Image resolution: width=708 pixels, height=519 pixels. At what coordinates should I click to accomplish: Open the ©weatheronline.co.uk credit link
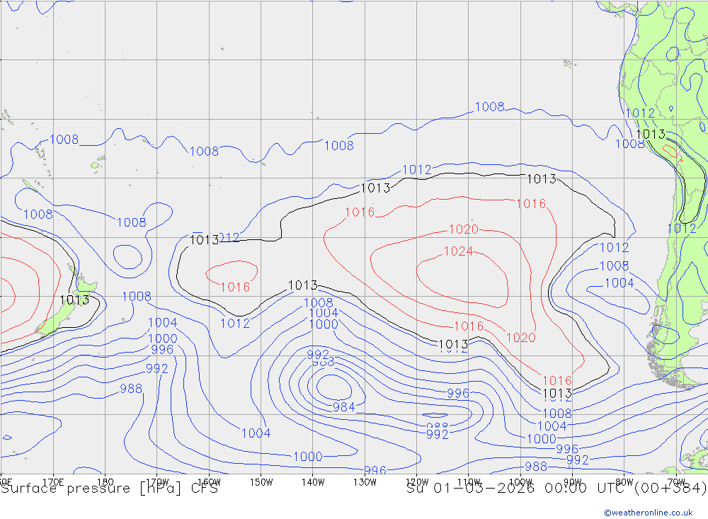(x=649, y=513)
